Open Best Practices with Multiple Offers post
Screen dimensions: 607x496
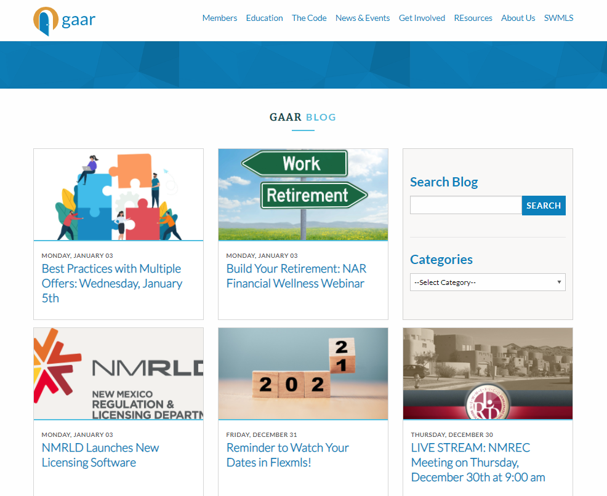[112, 283]
